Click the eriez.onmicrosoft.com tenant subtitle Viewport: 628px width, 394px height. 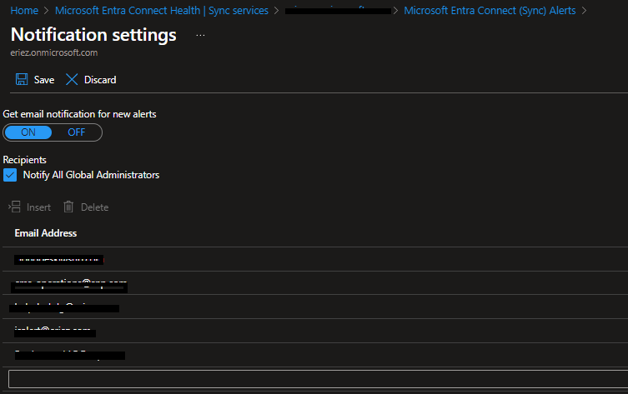(54, 52)
